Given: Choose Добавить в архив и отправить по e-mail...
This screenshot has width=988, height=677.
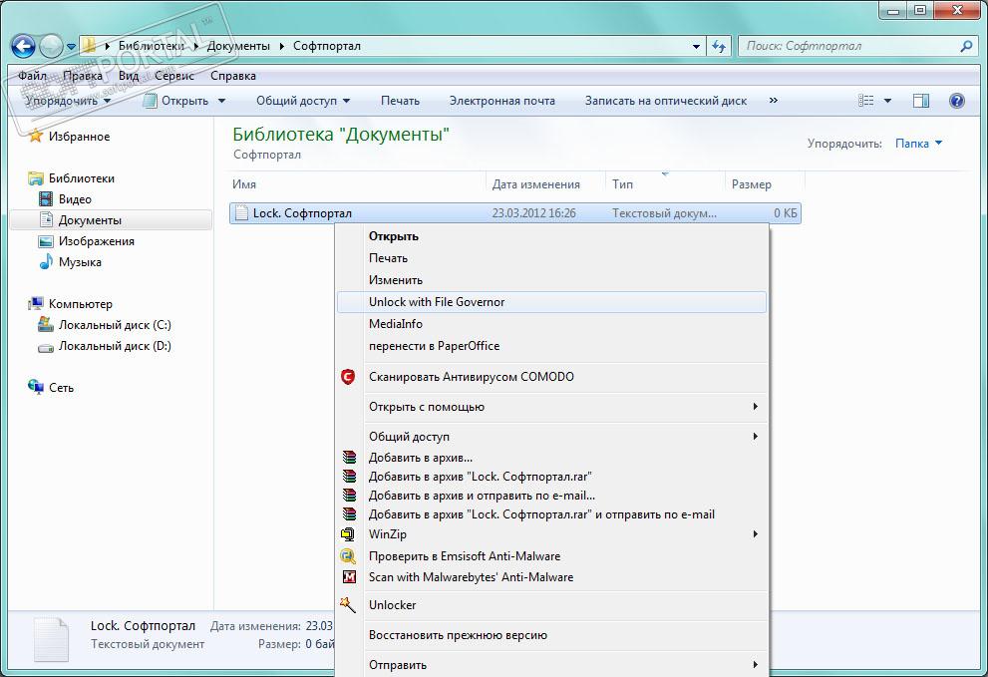Looking at the screenshot, I should point(482,496).
